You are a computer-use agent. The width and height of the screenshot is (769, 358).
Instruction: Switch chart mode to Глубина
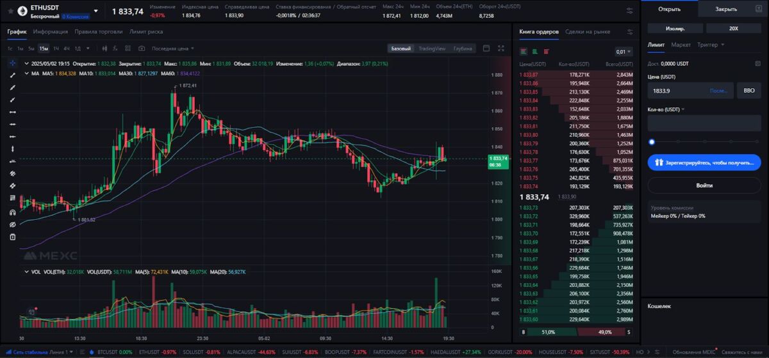tap(462, 49)
